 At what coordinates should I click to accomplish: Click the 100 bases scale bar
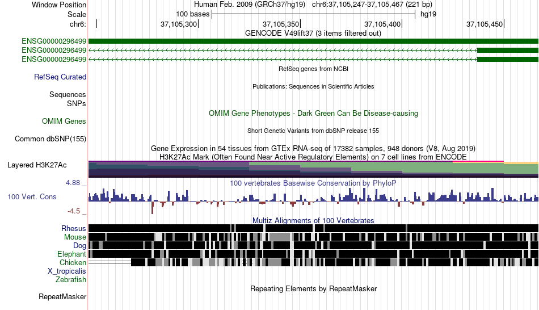pyautogui.click(x=314, y=14)
